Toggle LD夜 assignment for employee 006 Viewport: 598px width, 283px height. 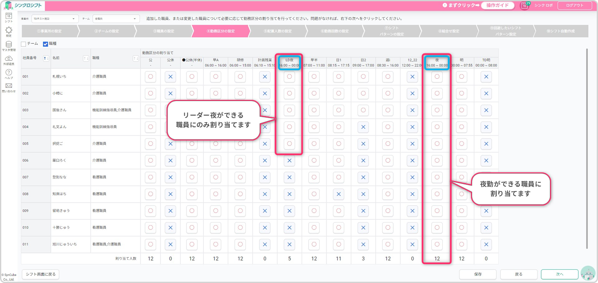[x=289, y=160]
